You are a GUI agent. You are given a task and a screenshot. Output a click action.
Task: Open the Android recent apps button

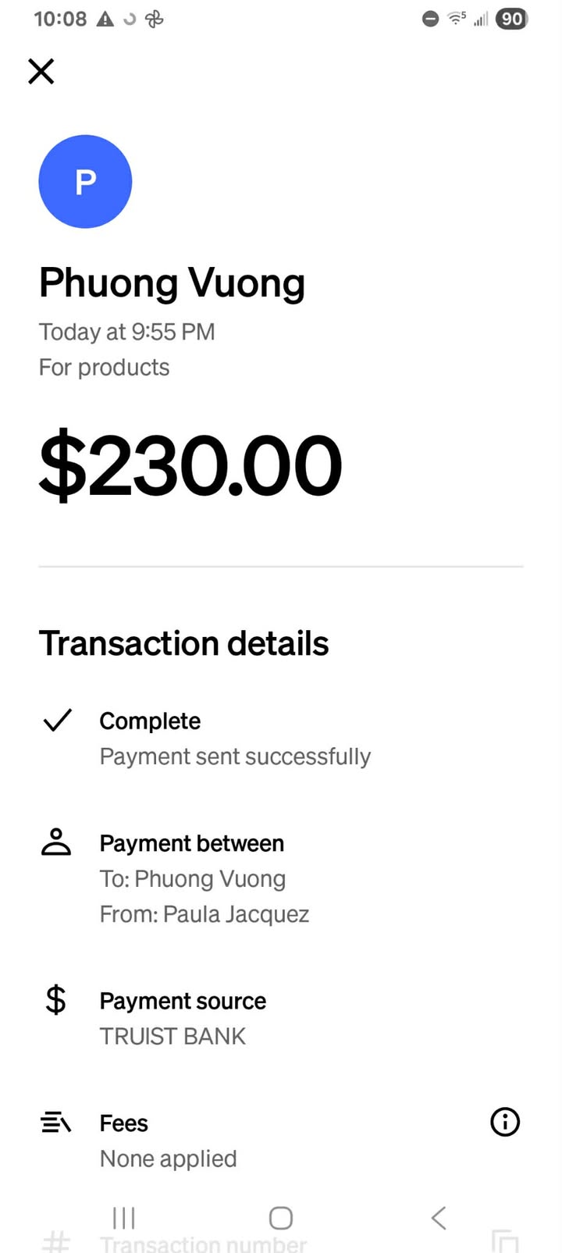[124, 1217]
